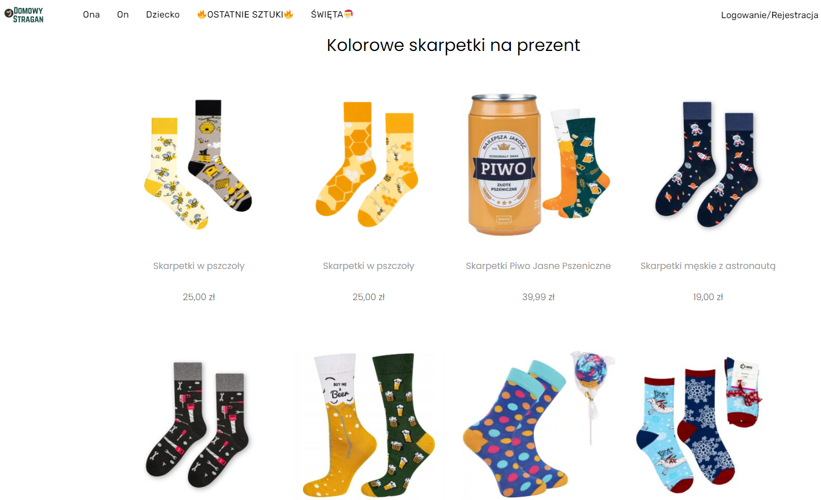821x500 pixels.
Task: Click the 19,00 zł price
Action: (708, 297)
